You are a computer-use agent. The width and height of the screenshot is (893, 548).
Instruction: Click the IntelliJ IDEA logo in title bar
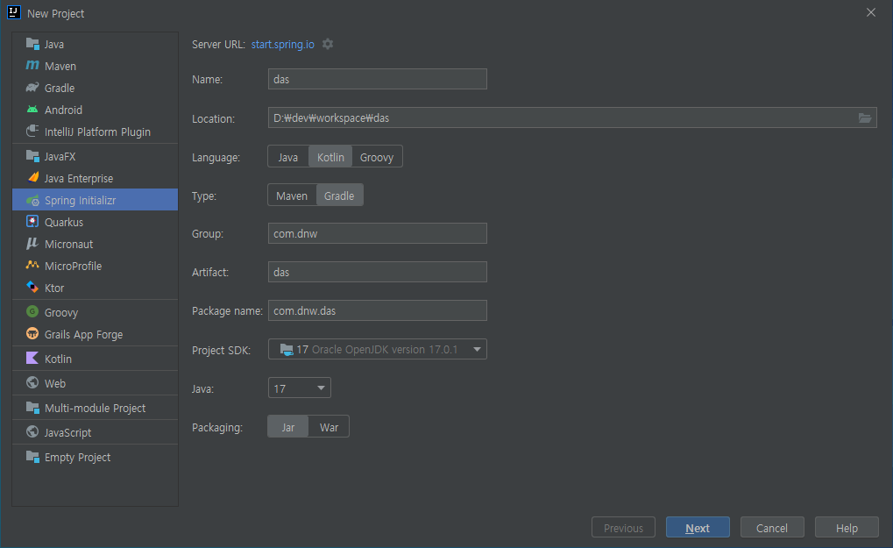coord(14,12)
